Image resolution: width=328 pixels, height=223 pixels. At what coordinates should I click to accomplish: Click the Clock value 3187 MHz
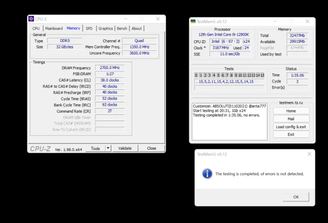[220, 48]
